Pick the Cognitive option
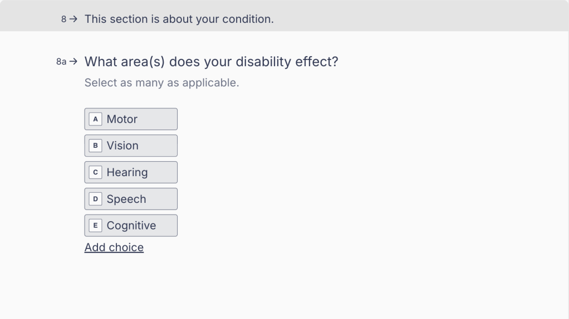Image resolution: width=569 pixels, height=319 pixels. click(131, 226)
